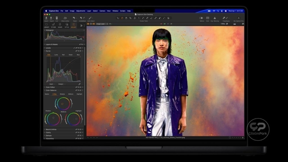Switch to the Luma curve tab
Viewport: 288px width, 162px height.
tap(56, 55)
